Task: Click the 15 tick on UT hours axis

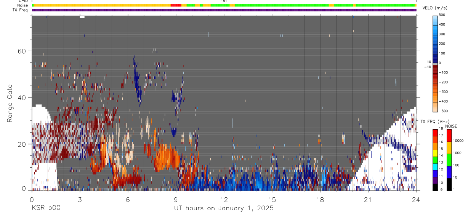Action: pyautogui.click(x=272, y=199)
